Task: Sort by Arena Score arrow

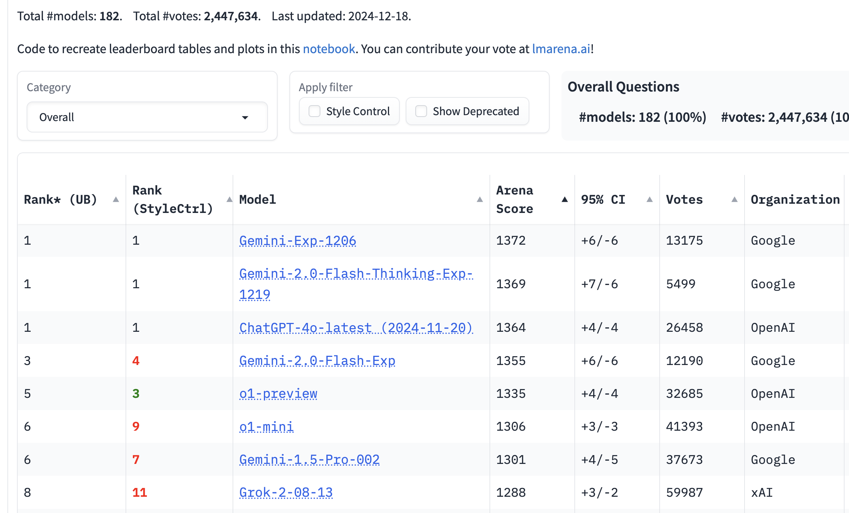Action: (565, 200)
